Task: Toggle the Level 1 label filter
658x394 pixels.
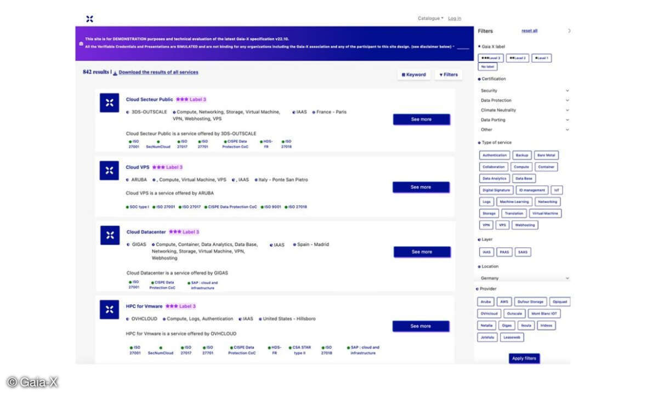Action: click(542, 58)
